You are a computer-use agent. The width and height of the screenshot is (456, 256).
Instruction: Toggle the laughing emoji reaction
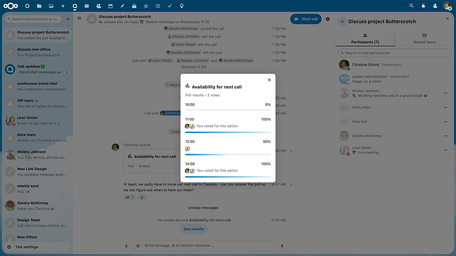pos(130,197)
